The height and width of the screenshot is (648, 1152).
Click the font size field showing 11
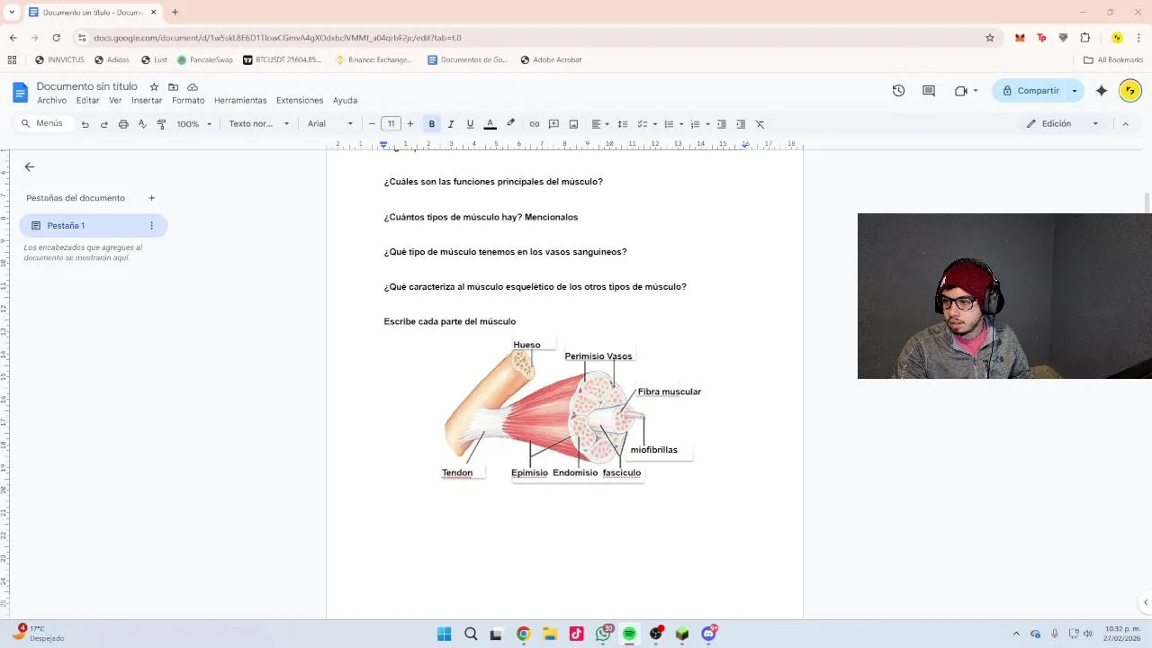point(391,124)
